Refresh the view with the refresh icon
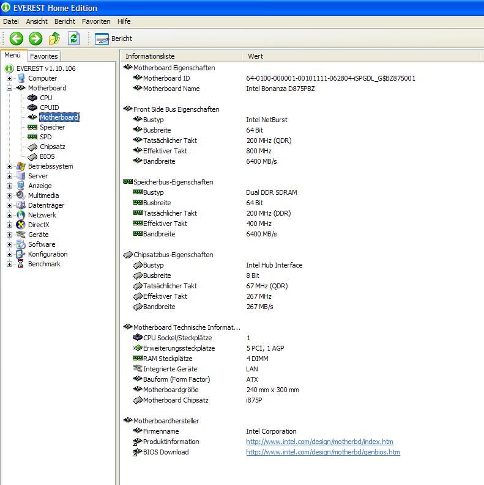This screenshot has height=485, width=484. point(74,38)
